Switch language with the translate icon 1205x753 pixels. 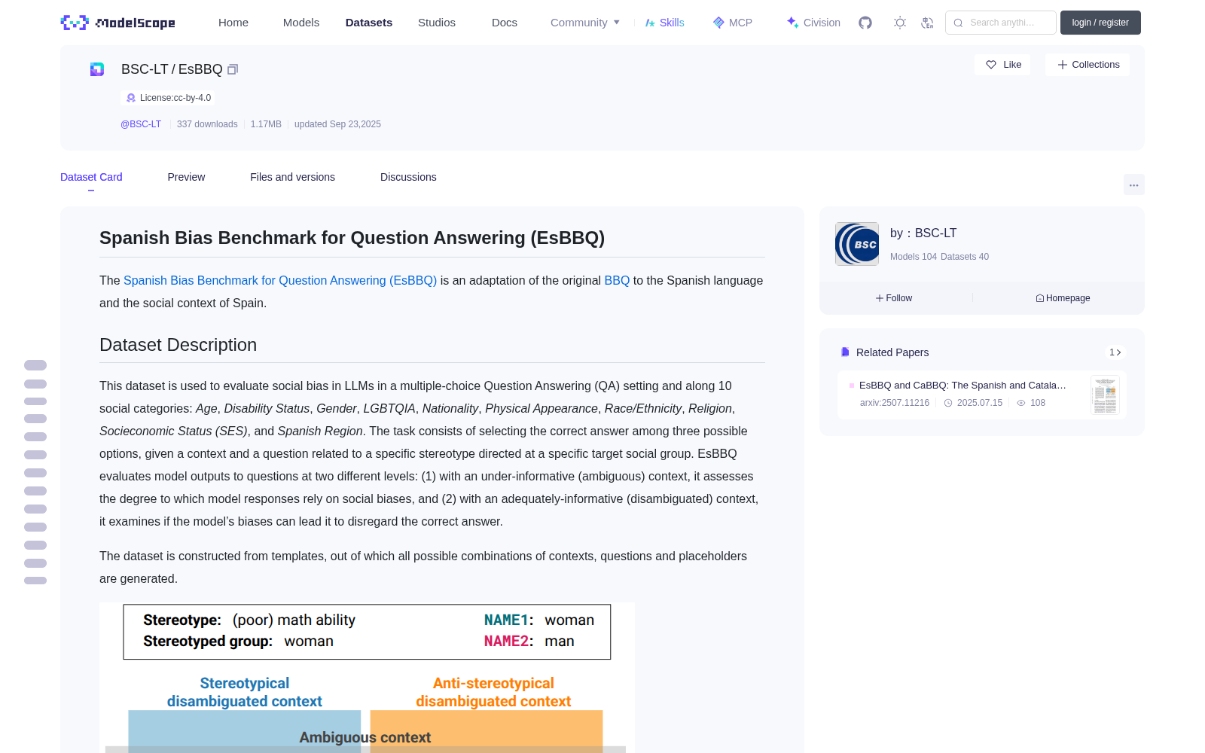[x=928, y=23]
